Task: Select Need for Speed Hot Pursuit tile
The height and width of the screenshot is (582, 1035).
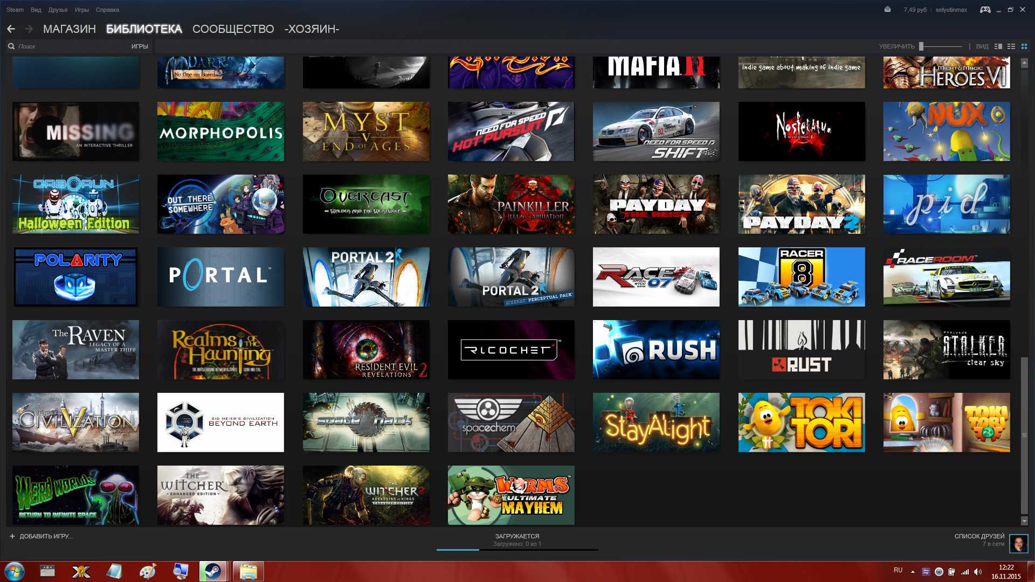Action: coord(511,131)
